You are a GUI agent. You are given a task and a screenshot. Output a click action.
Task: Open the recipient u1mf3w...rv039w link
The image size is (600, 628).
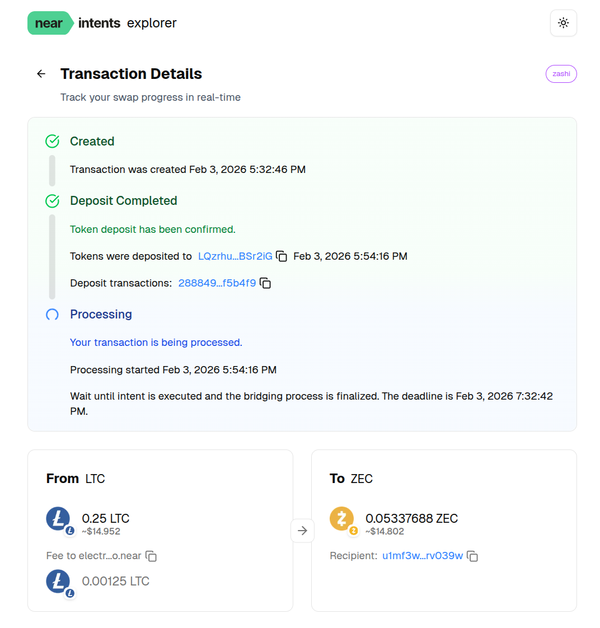(x=423, y=556)
